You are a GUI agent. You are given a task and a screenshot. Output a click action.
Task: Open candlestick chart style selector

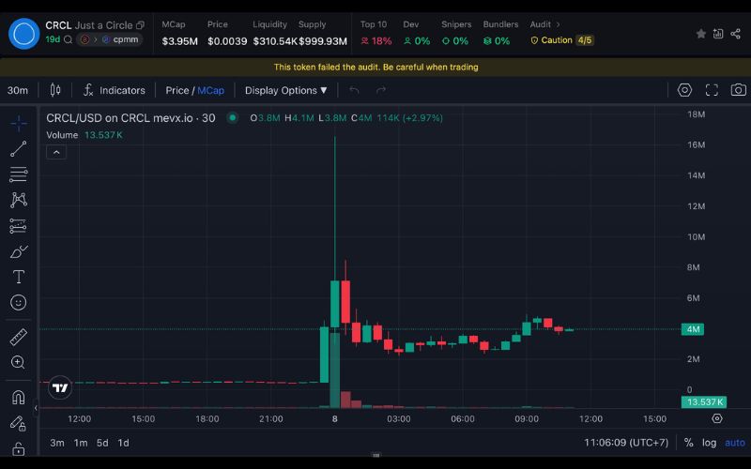tap(55, 90)
